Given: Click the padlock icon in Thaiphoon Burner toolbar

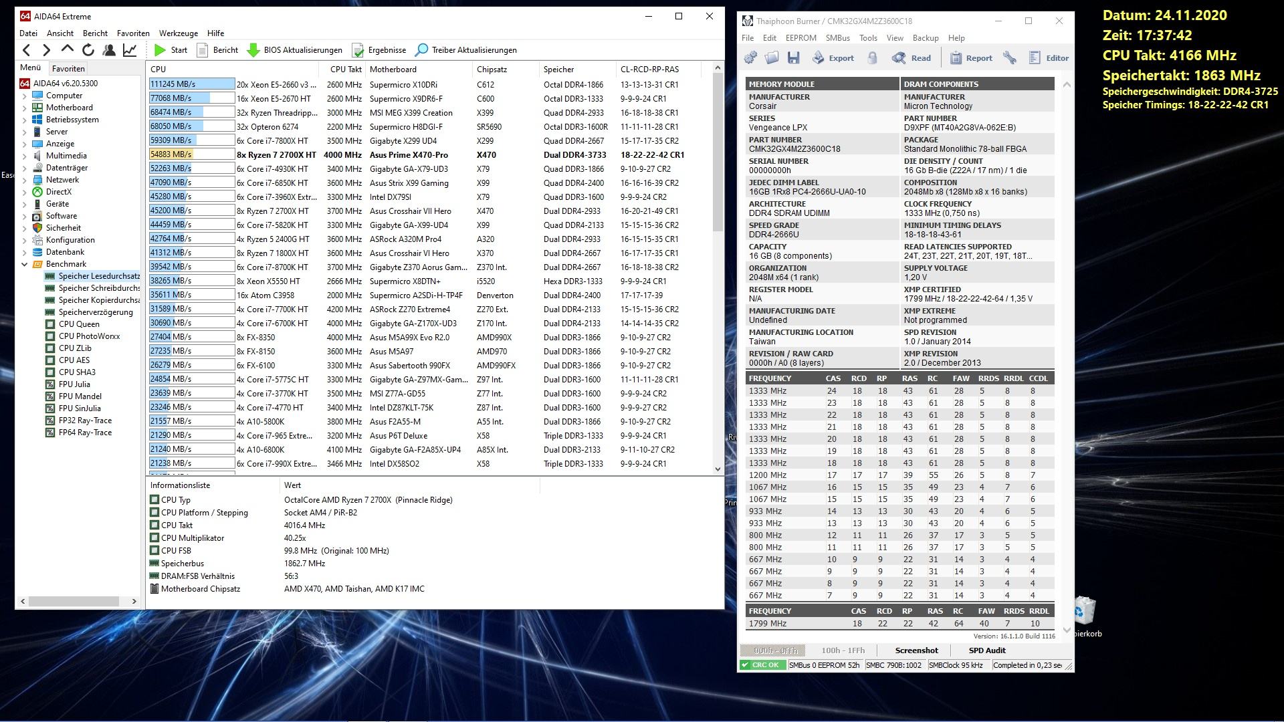Looking at the screenshot, I should pos(872,58).
